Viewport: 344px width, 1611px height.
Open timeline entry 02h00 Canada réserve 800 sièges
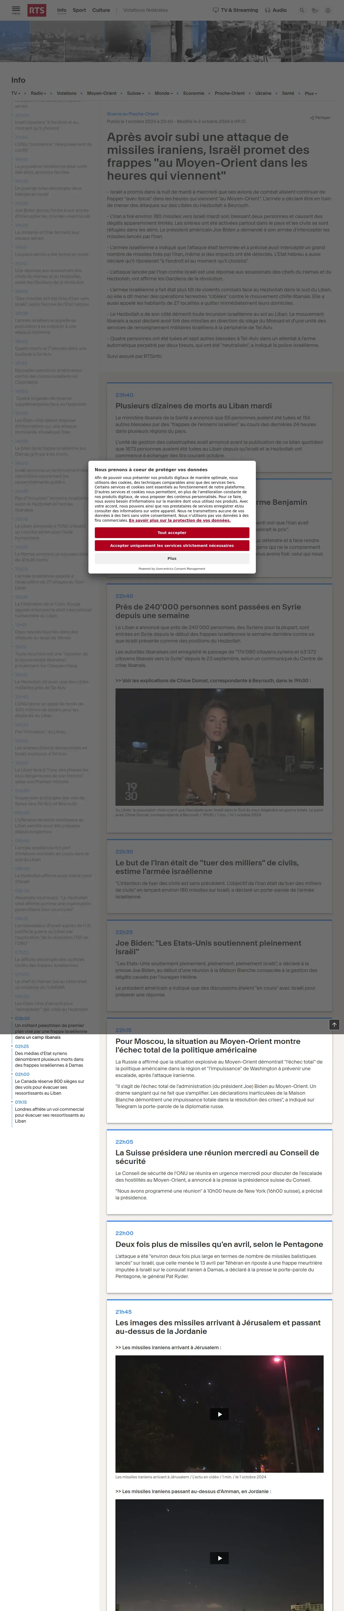(50, 1087)
